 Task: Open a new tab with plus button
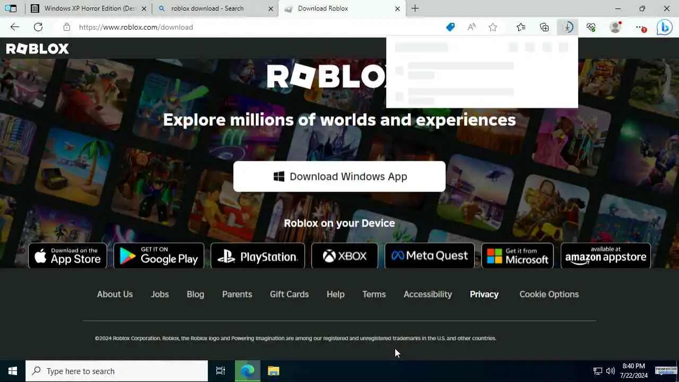(x=415, y=8)
